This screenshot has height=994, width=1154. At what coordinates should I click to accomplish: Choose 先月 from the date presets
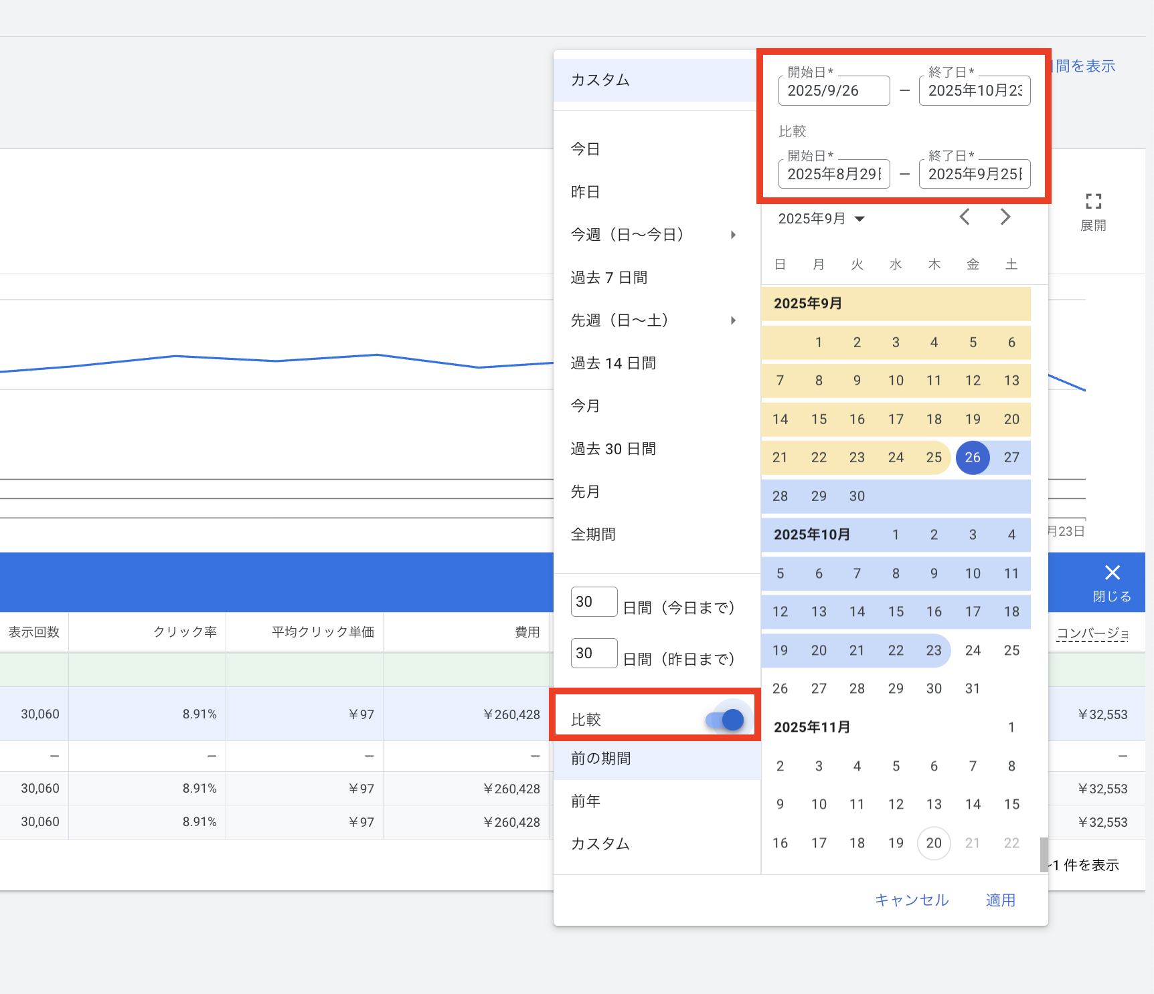click(x=585, y=492)
